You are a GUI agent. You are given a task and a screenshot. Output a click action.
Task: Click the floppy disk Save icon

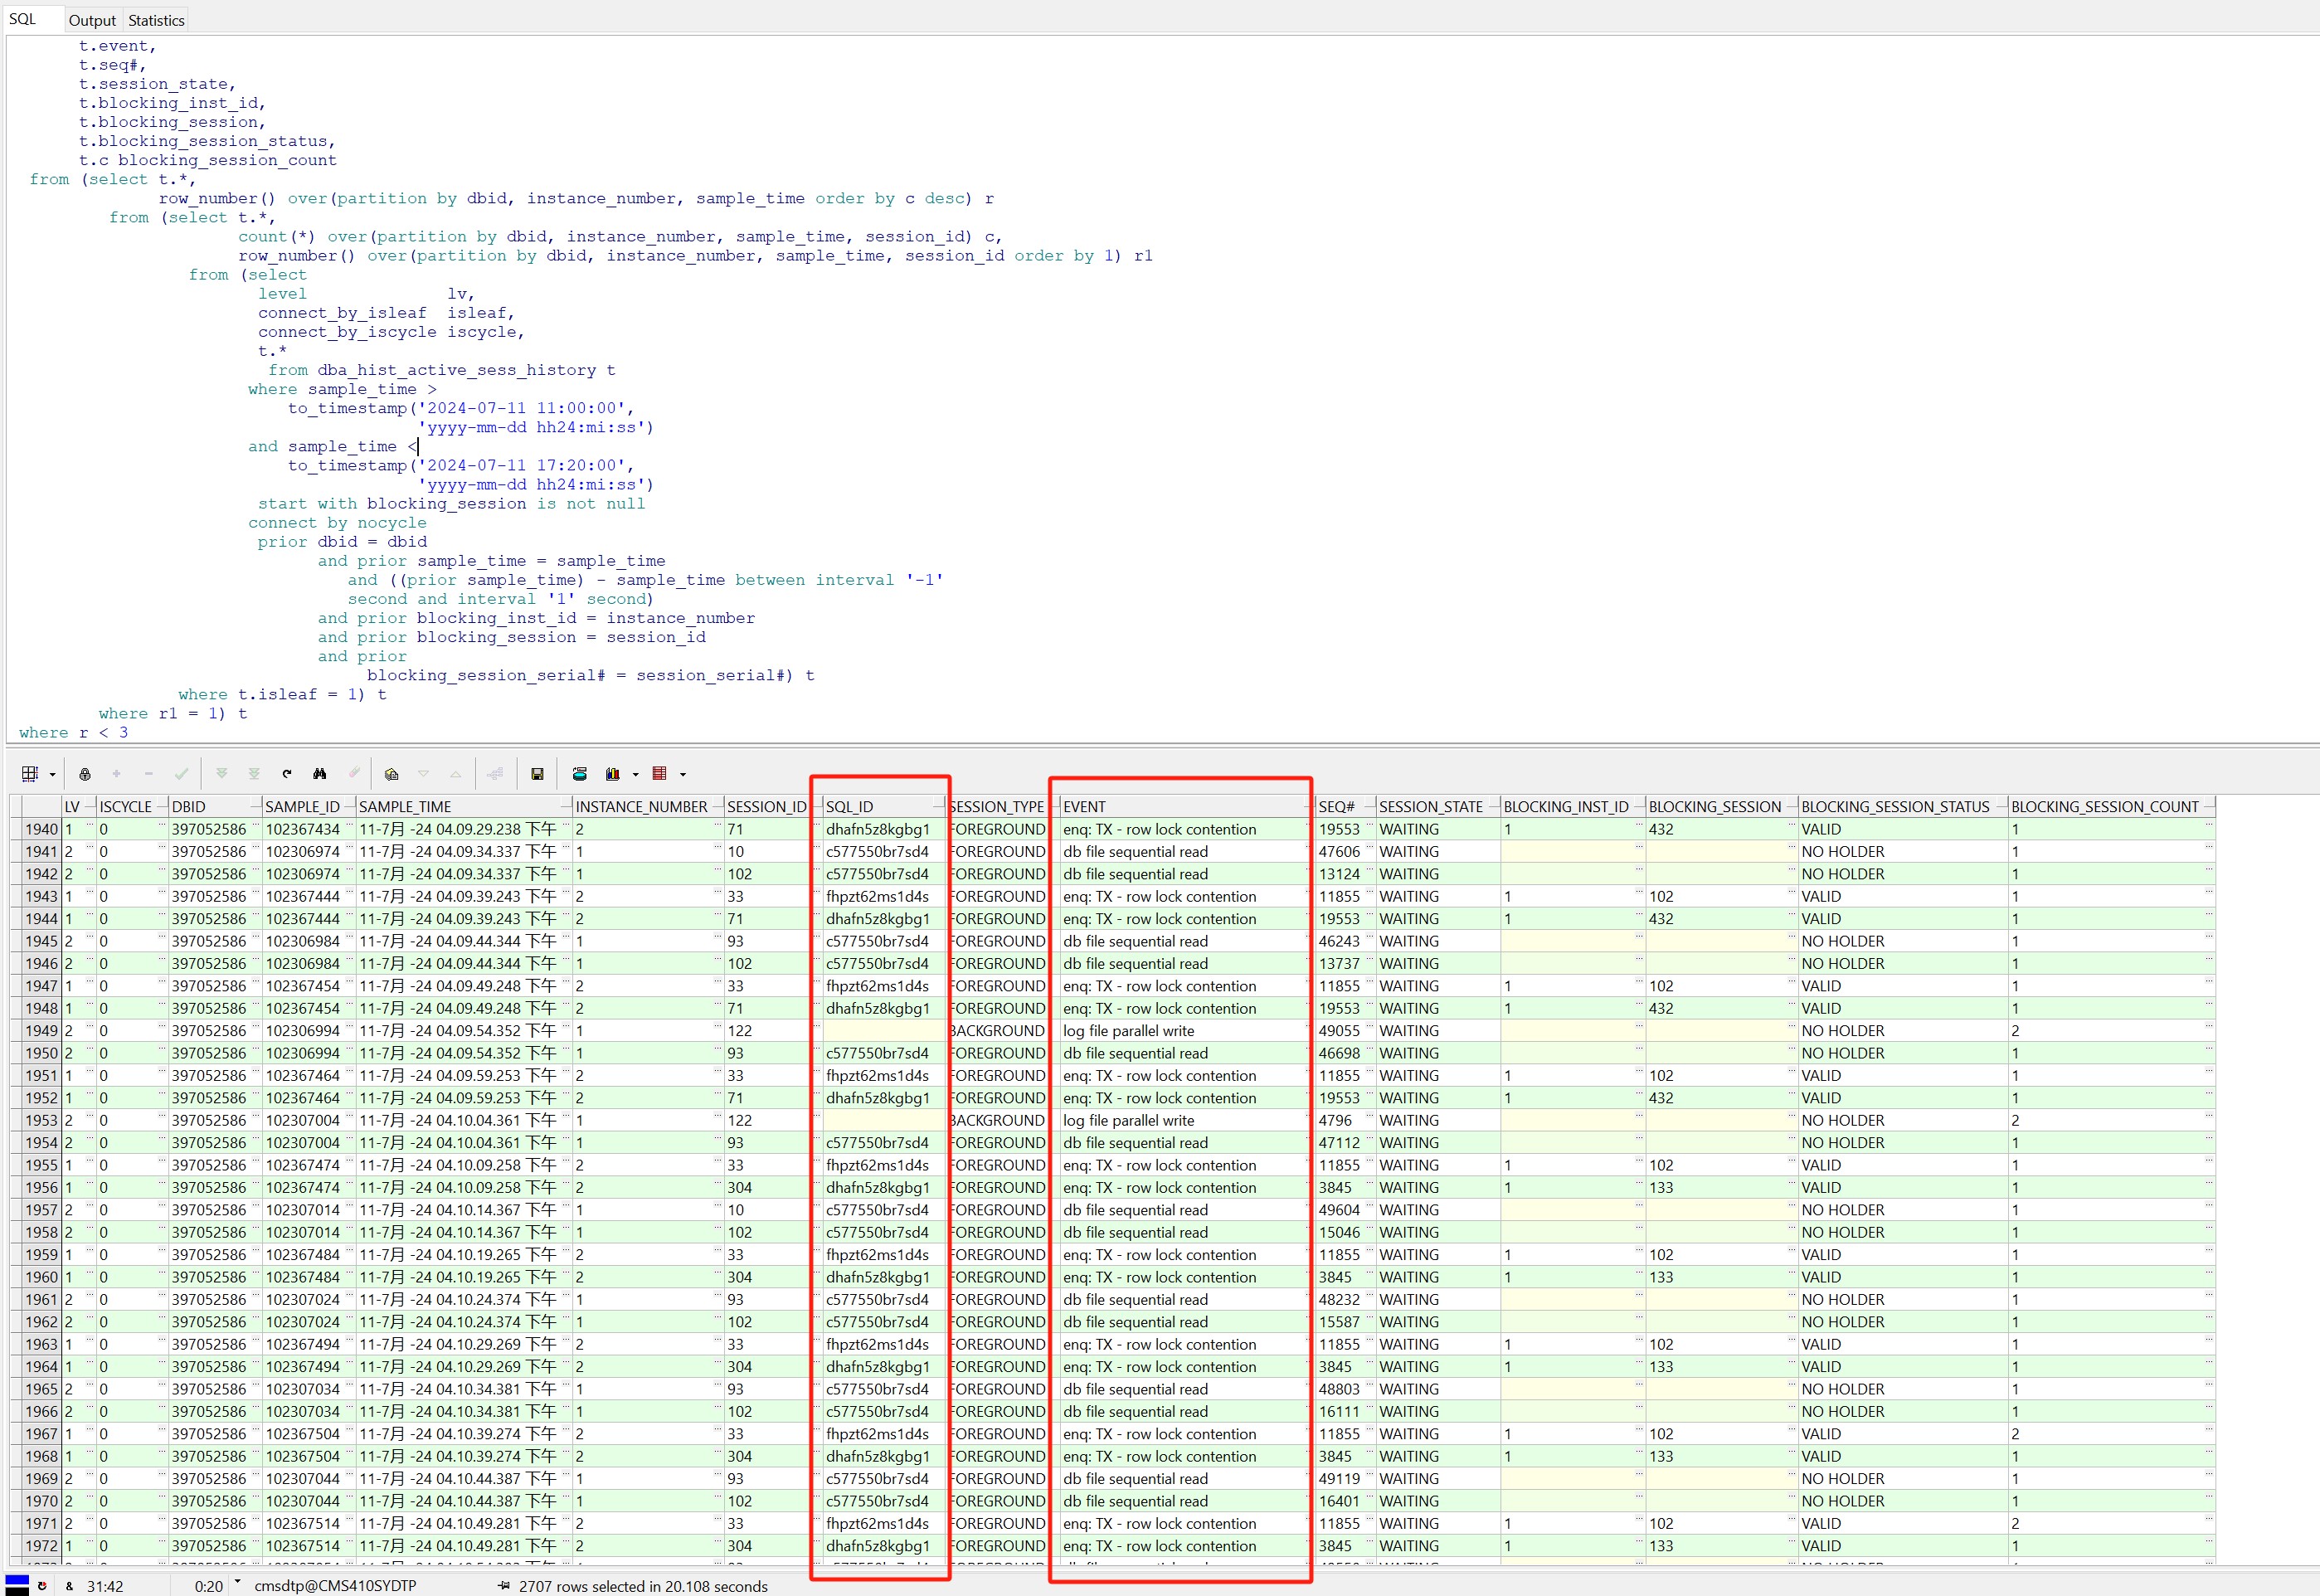pyautogui.click(x=537, y=774)
